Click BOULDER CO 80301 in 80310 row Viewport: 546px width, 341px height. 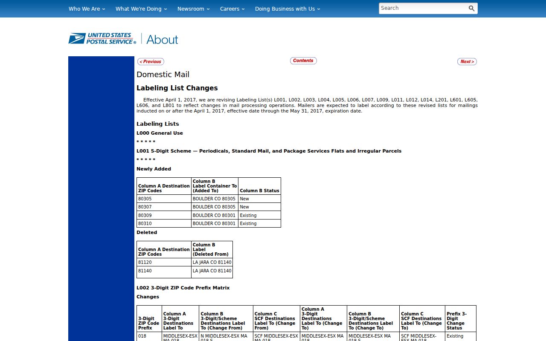pyautogui.click(x=214, y=223)
